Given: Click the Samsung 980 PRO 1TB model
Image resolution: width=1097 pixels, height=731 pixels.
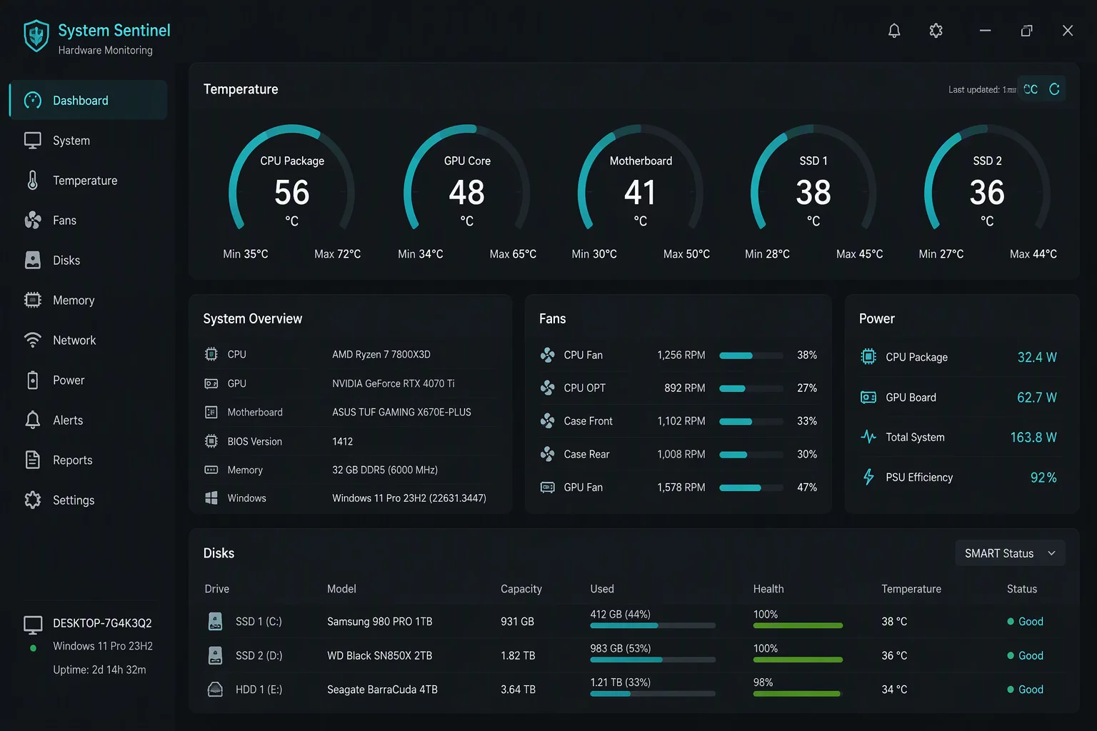Looking at the screenshot, I should 380,622.
